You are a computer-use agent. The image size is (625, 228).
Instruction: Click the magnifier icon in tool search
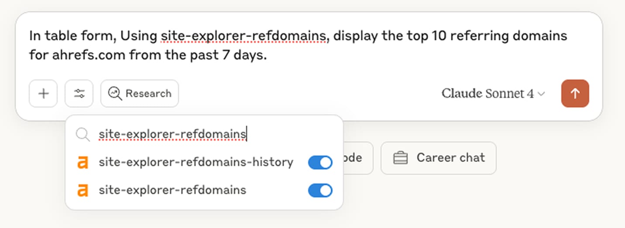[82, 135]
